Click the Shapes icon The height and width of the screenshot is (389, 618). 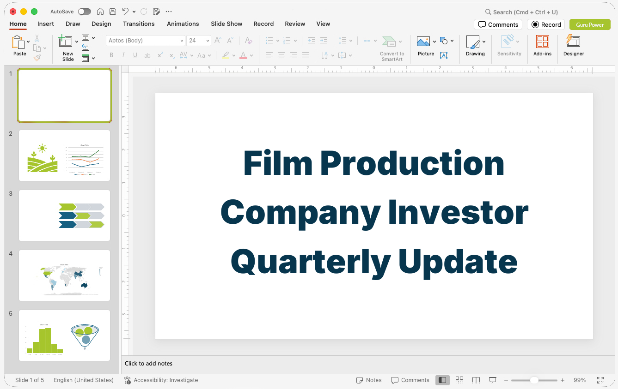(x=444, y=41)
